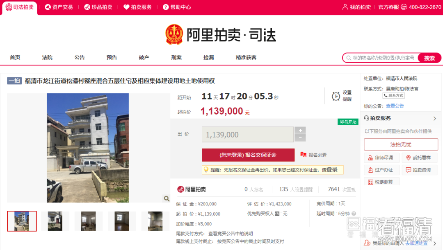The width and height of the screenshot is (443, 250).
Task: Click the 加价幅度 ¥5,000 text
Action: pyautogui.click(x=194, y=224)
